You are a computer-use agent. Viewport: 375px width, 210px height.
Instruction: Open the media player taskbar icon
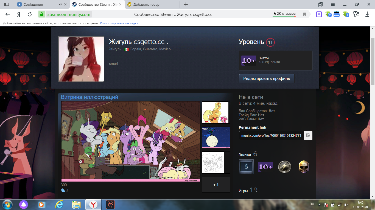[41, 205]
